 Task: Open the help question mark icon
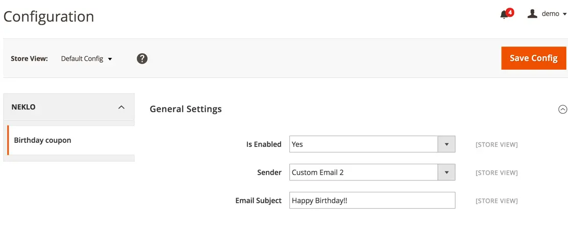tap(142, 58)
